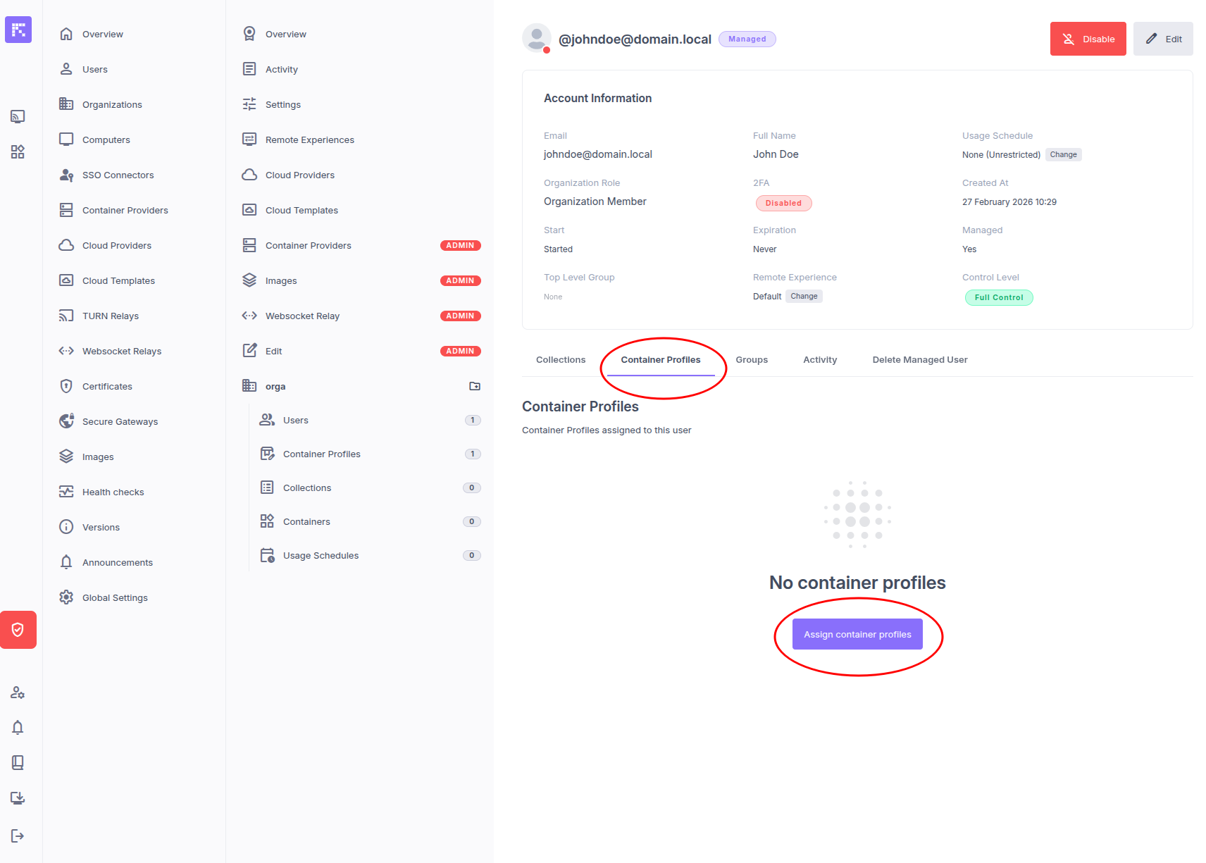Click Assign container profiles button
This screenshot has width=1206, height=863.
click(x=857, y=634)
